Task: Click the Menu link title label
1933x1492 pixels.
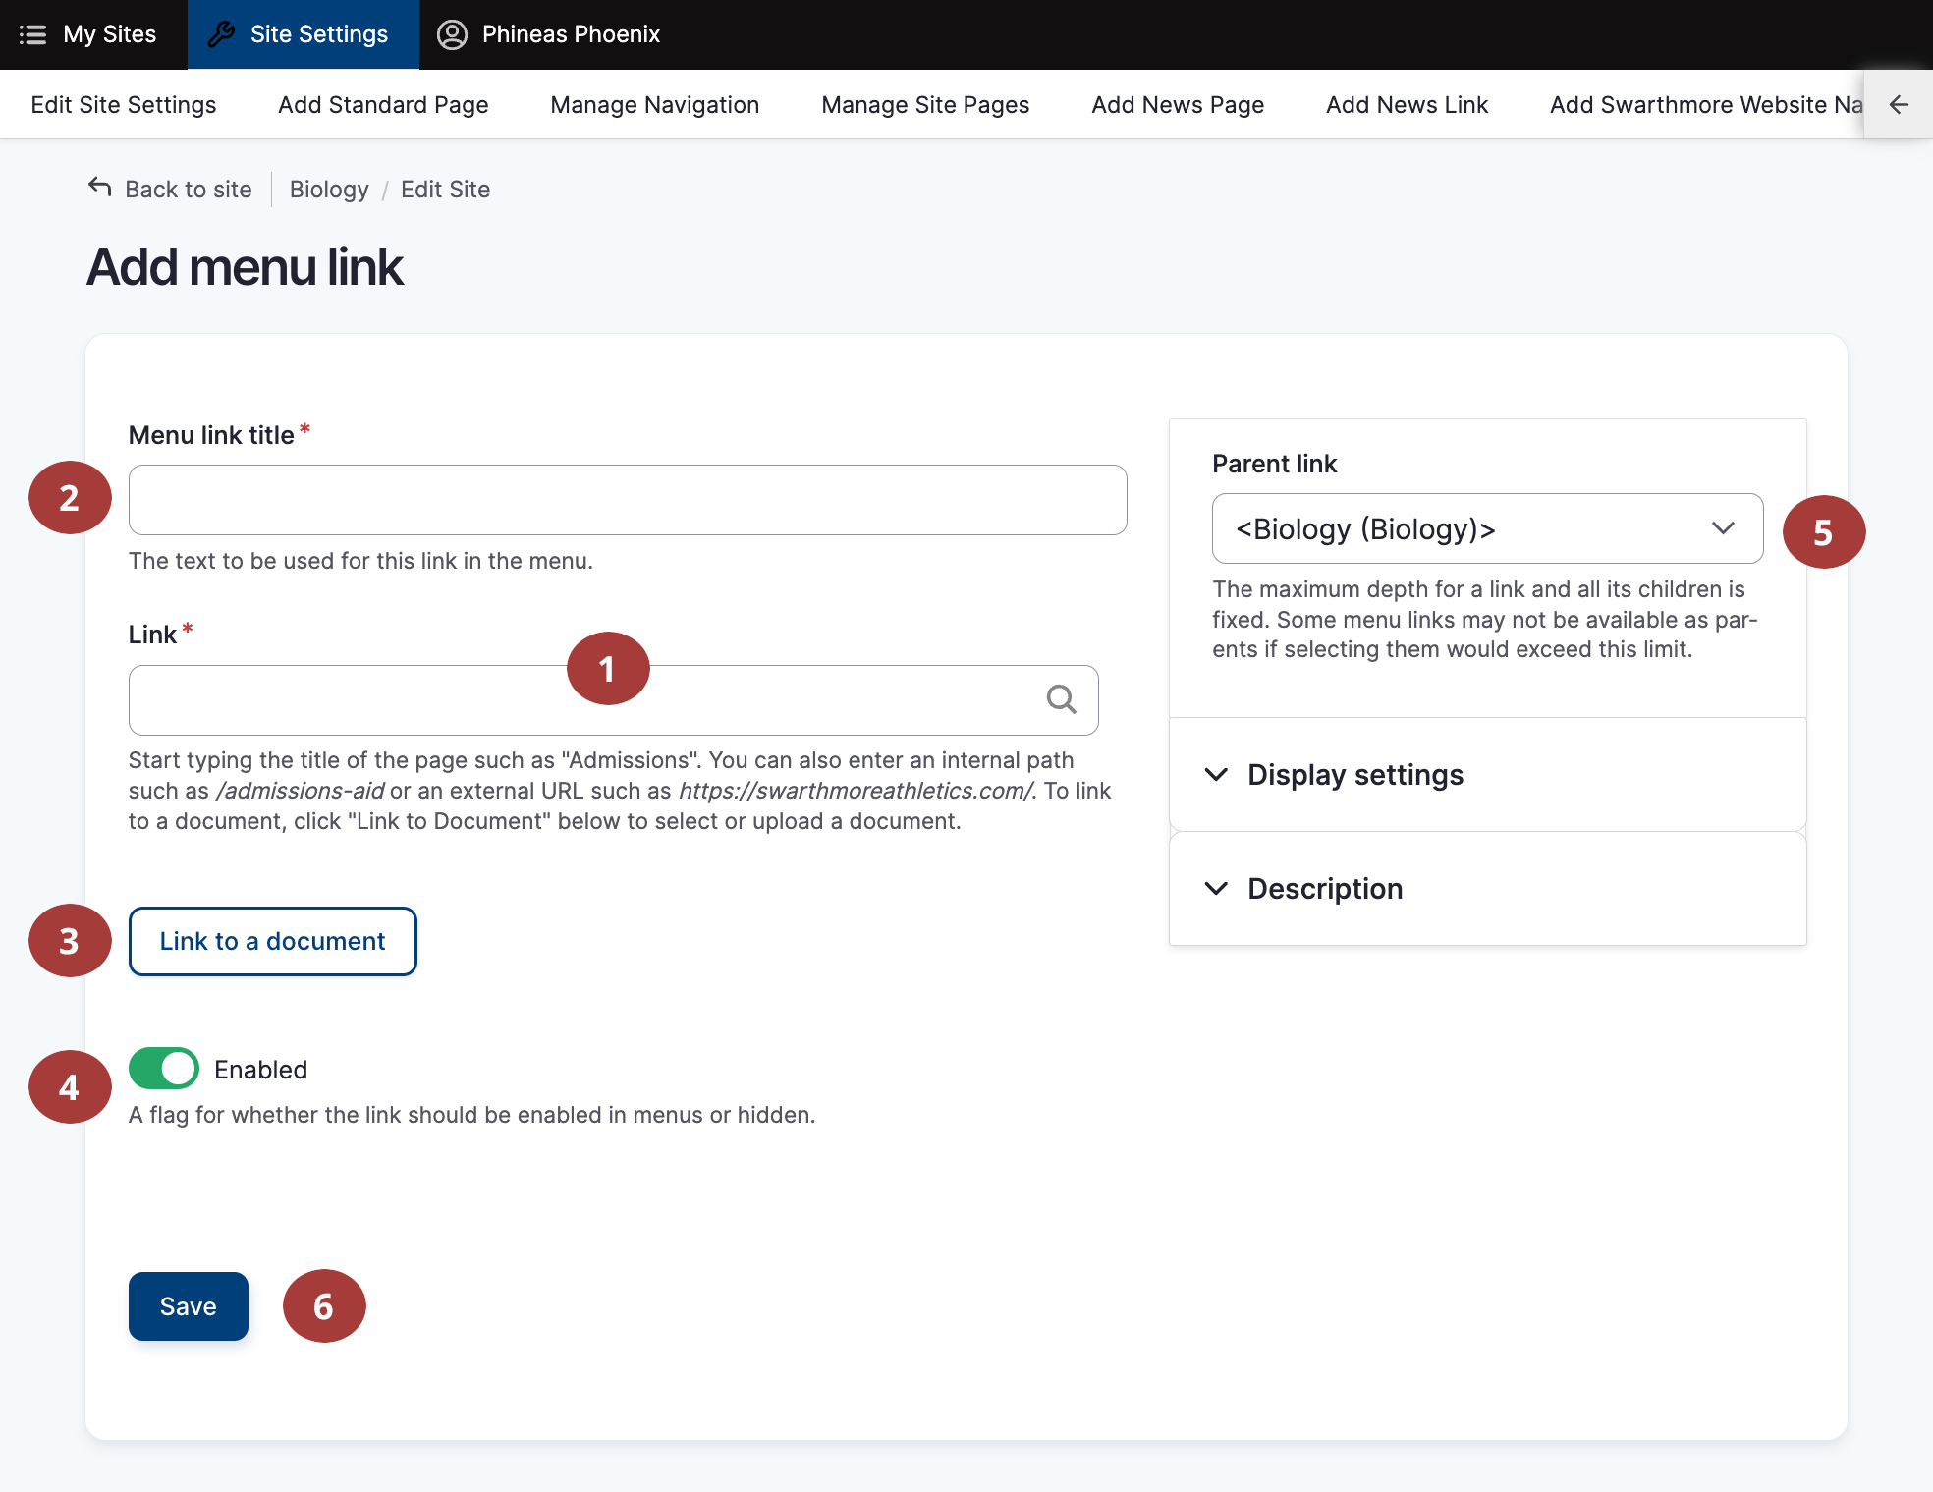Action: 211,435
